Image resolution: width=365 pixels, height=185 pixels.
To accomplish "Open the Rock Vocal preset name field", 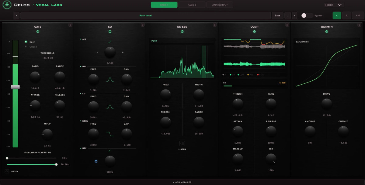I will [145, 15].
